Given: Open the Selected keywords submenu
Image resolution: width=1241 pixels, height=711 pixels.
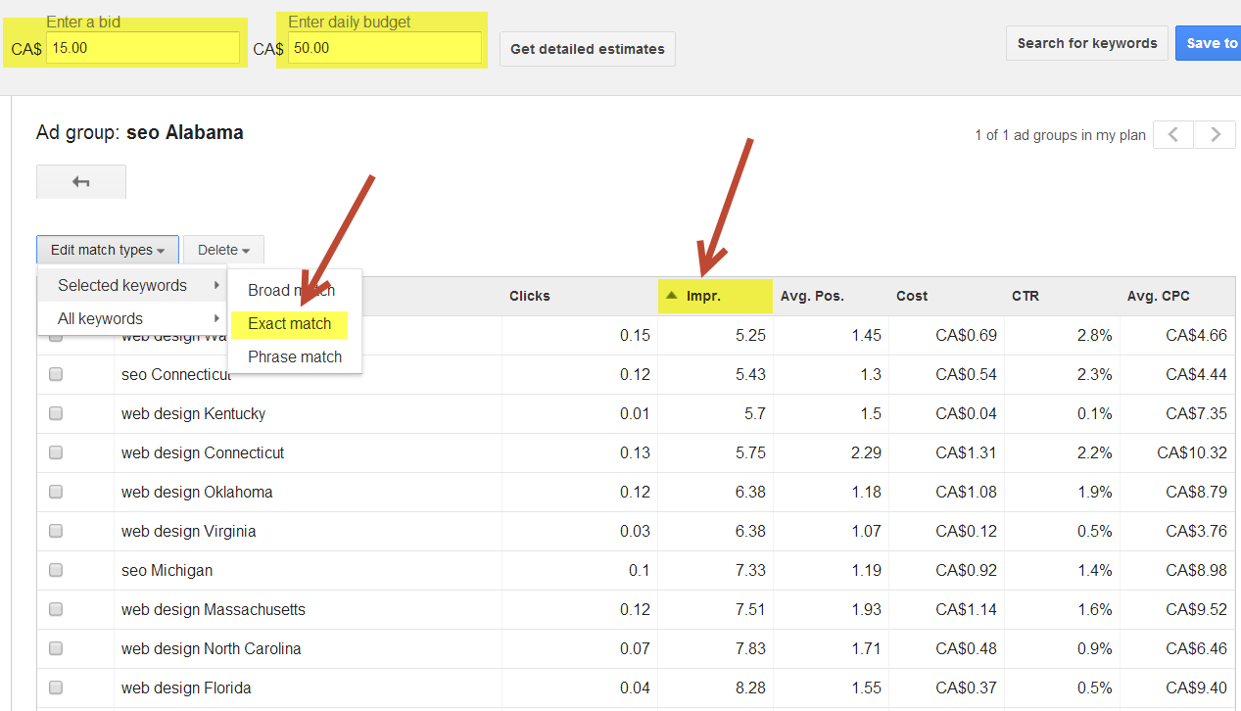Looking at the screenshot, I should click(x=132, y=285).
